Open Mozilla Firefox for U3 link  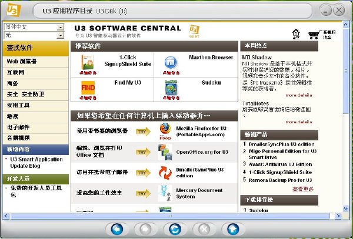point(201,132)
